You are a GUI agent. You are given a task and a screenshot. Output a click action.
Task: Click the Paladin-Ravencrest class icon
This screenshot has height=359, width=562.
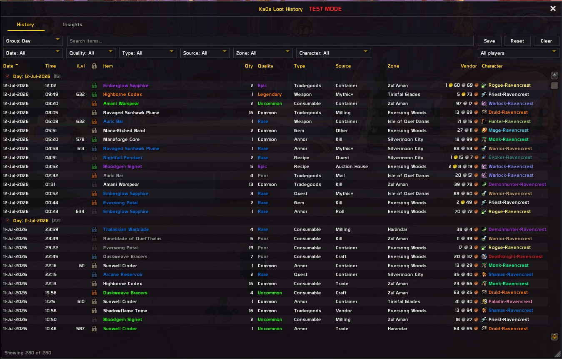(484, 301)
